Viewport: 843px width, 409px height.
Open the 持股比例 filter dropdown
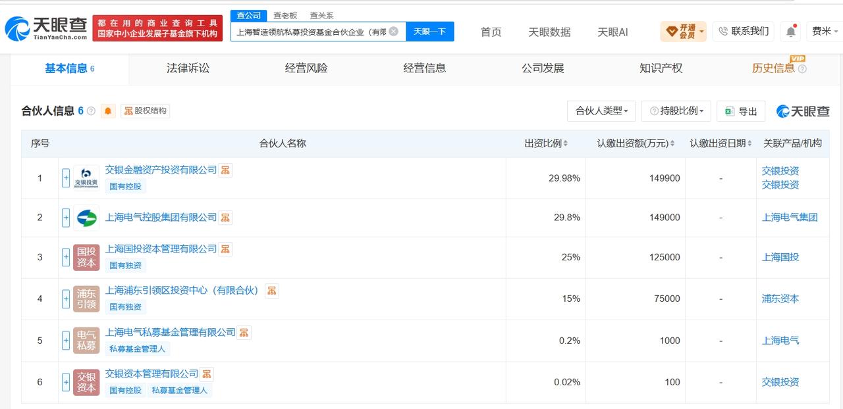click(676, 111)
